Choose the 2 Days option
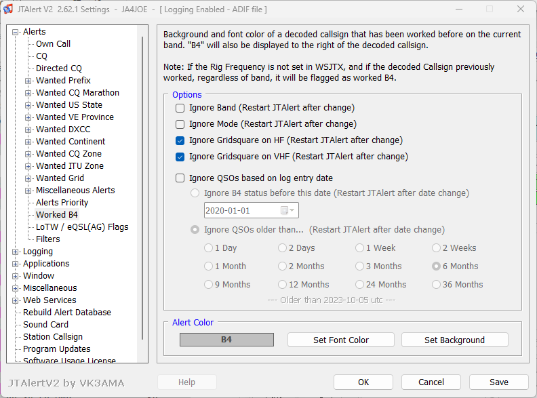 coord(282,247)
